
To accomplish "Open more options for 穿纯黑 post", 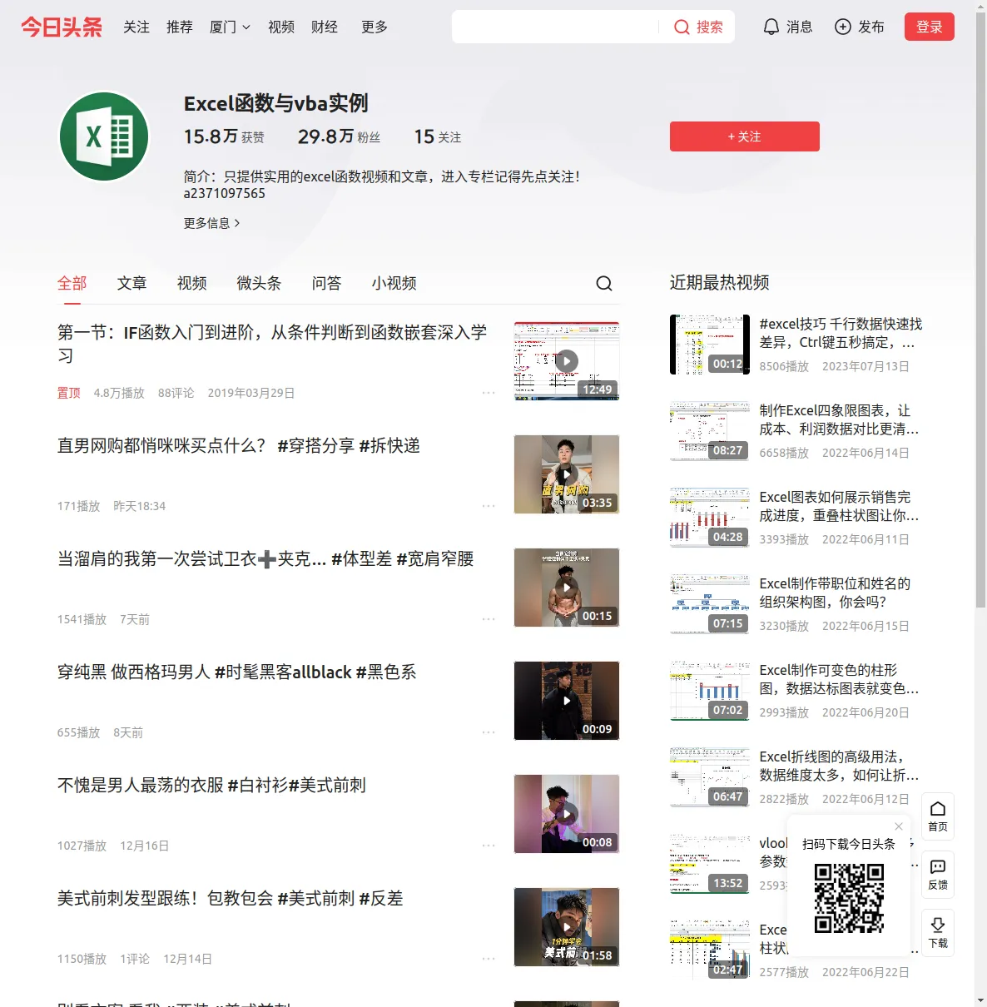I will click(x=489, y=732).
